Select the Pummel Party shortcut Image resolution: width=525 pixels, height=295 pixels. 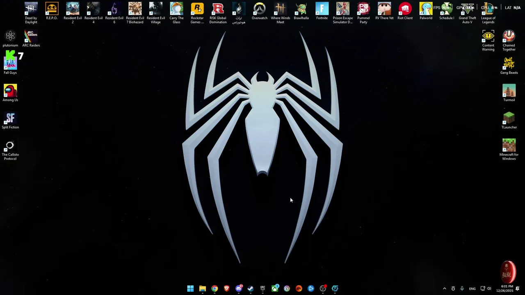[x=363, y=13]
